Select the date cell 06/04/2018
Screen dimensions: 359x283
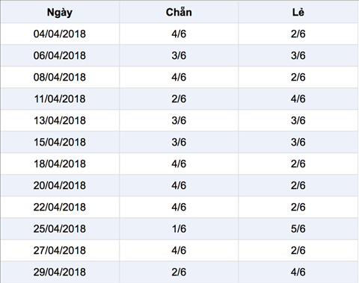point(60,55)
